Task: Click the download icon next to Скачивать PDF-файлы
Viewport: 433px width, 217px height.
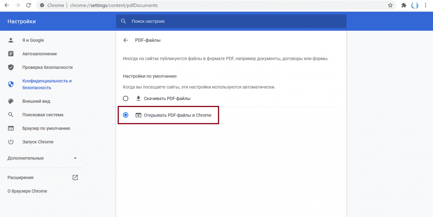Action: (x=138, y=98)
